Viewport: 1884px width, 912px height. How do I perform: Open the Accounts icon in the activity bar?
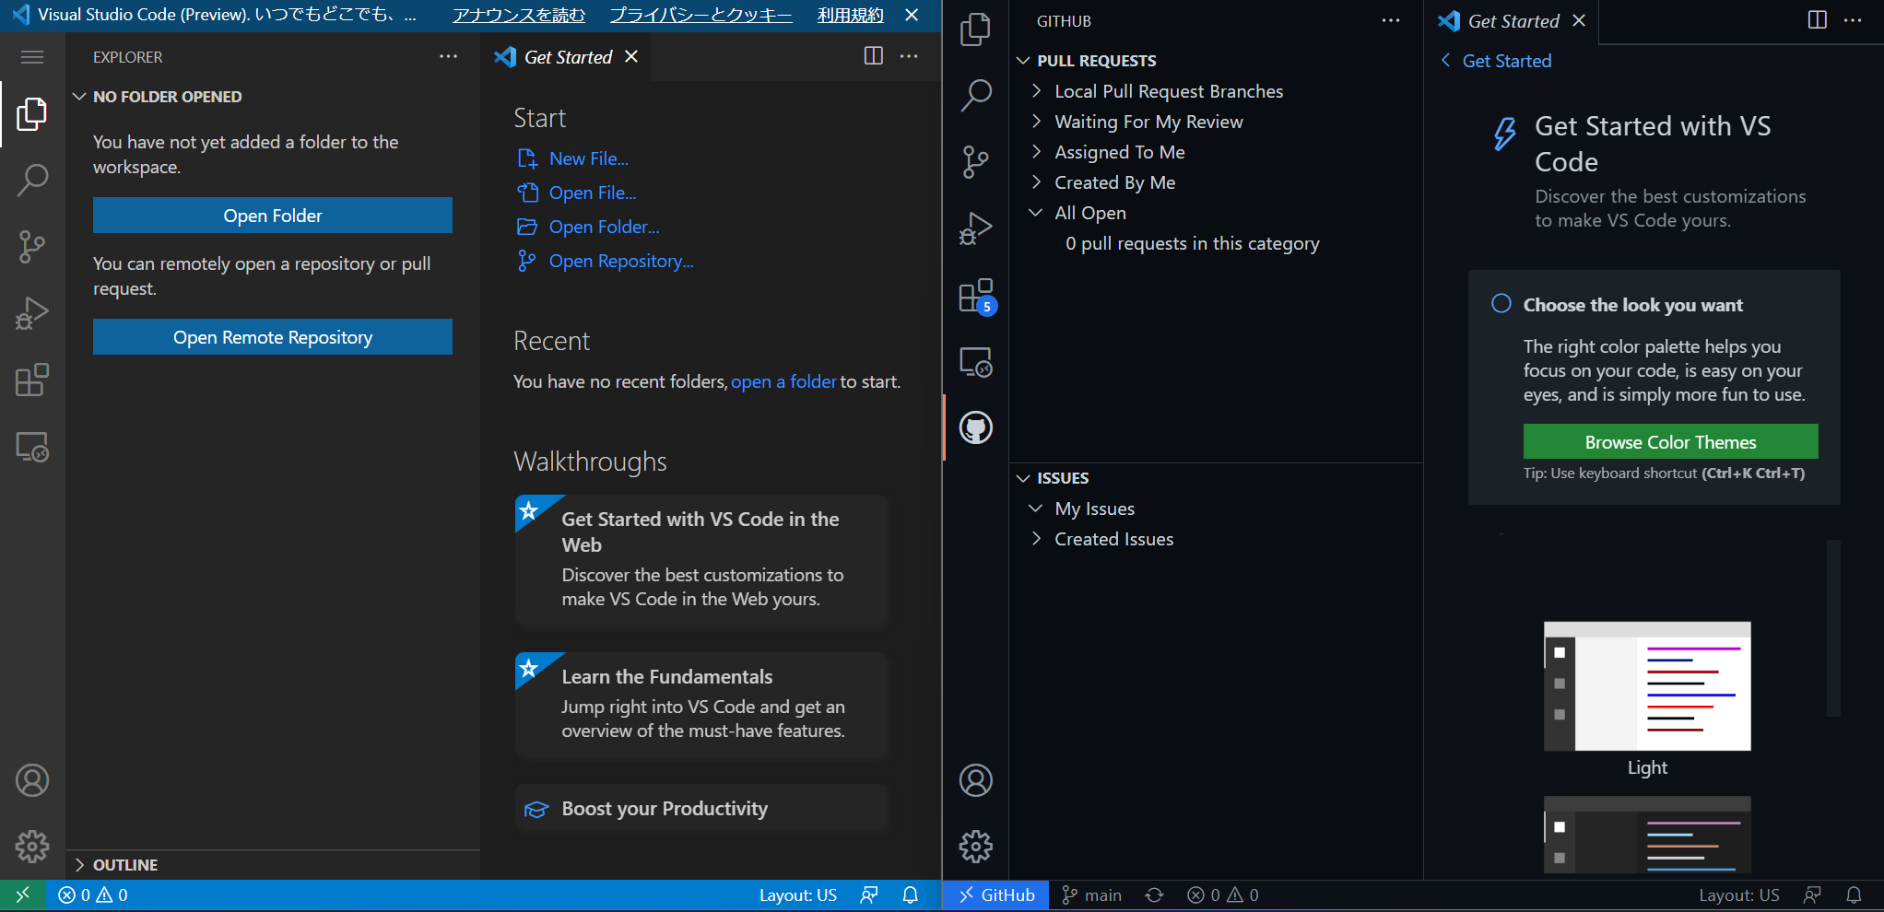pos(32,780)
